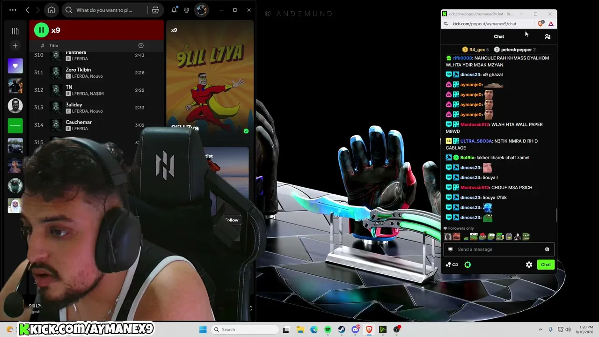Pause the x9 playlist in Spotify
Screen dimensions: 599x337
(x=41, y=30)
